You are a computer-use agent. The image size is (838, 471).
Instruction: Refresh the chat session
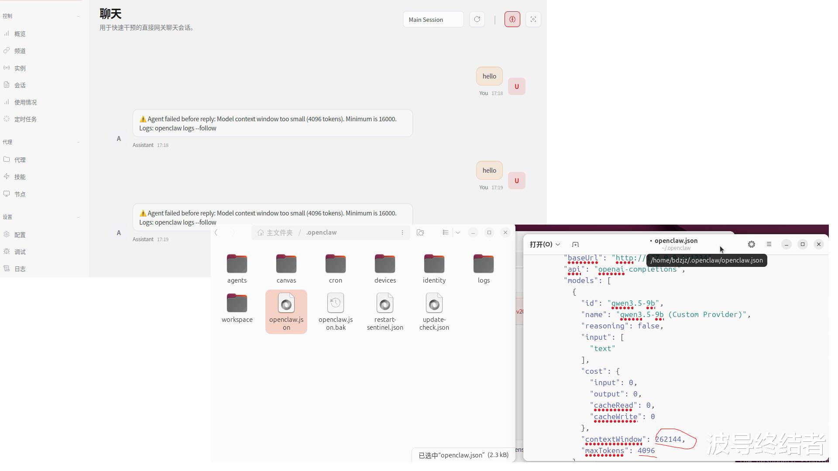(x=477, y=19)
